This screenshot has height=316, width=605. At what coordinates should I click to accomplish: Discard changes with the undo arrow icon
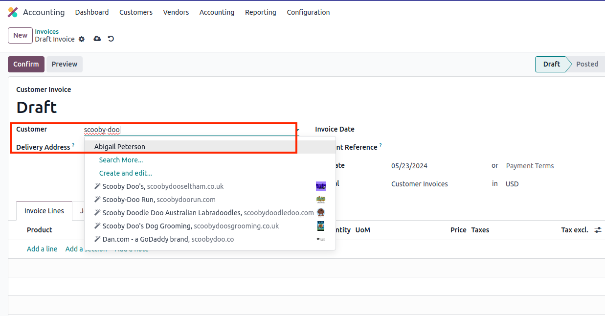111,39
